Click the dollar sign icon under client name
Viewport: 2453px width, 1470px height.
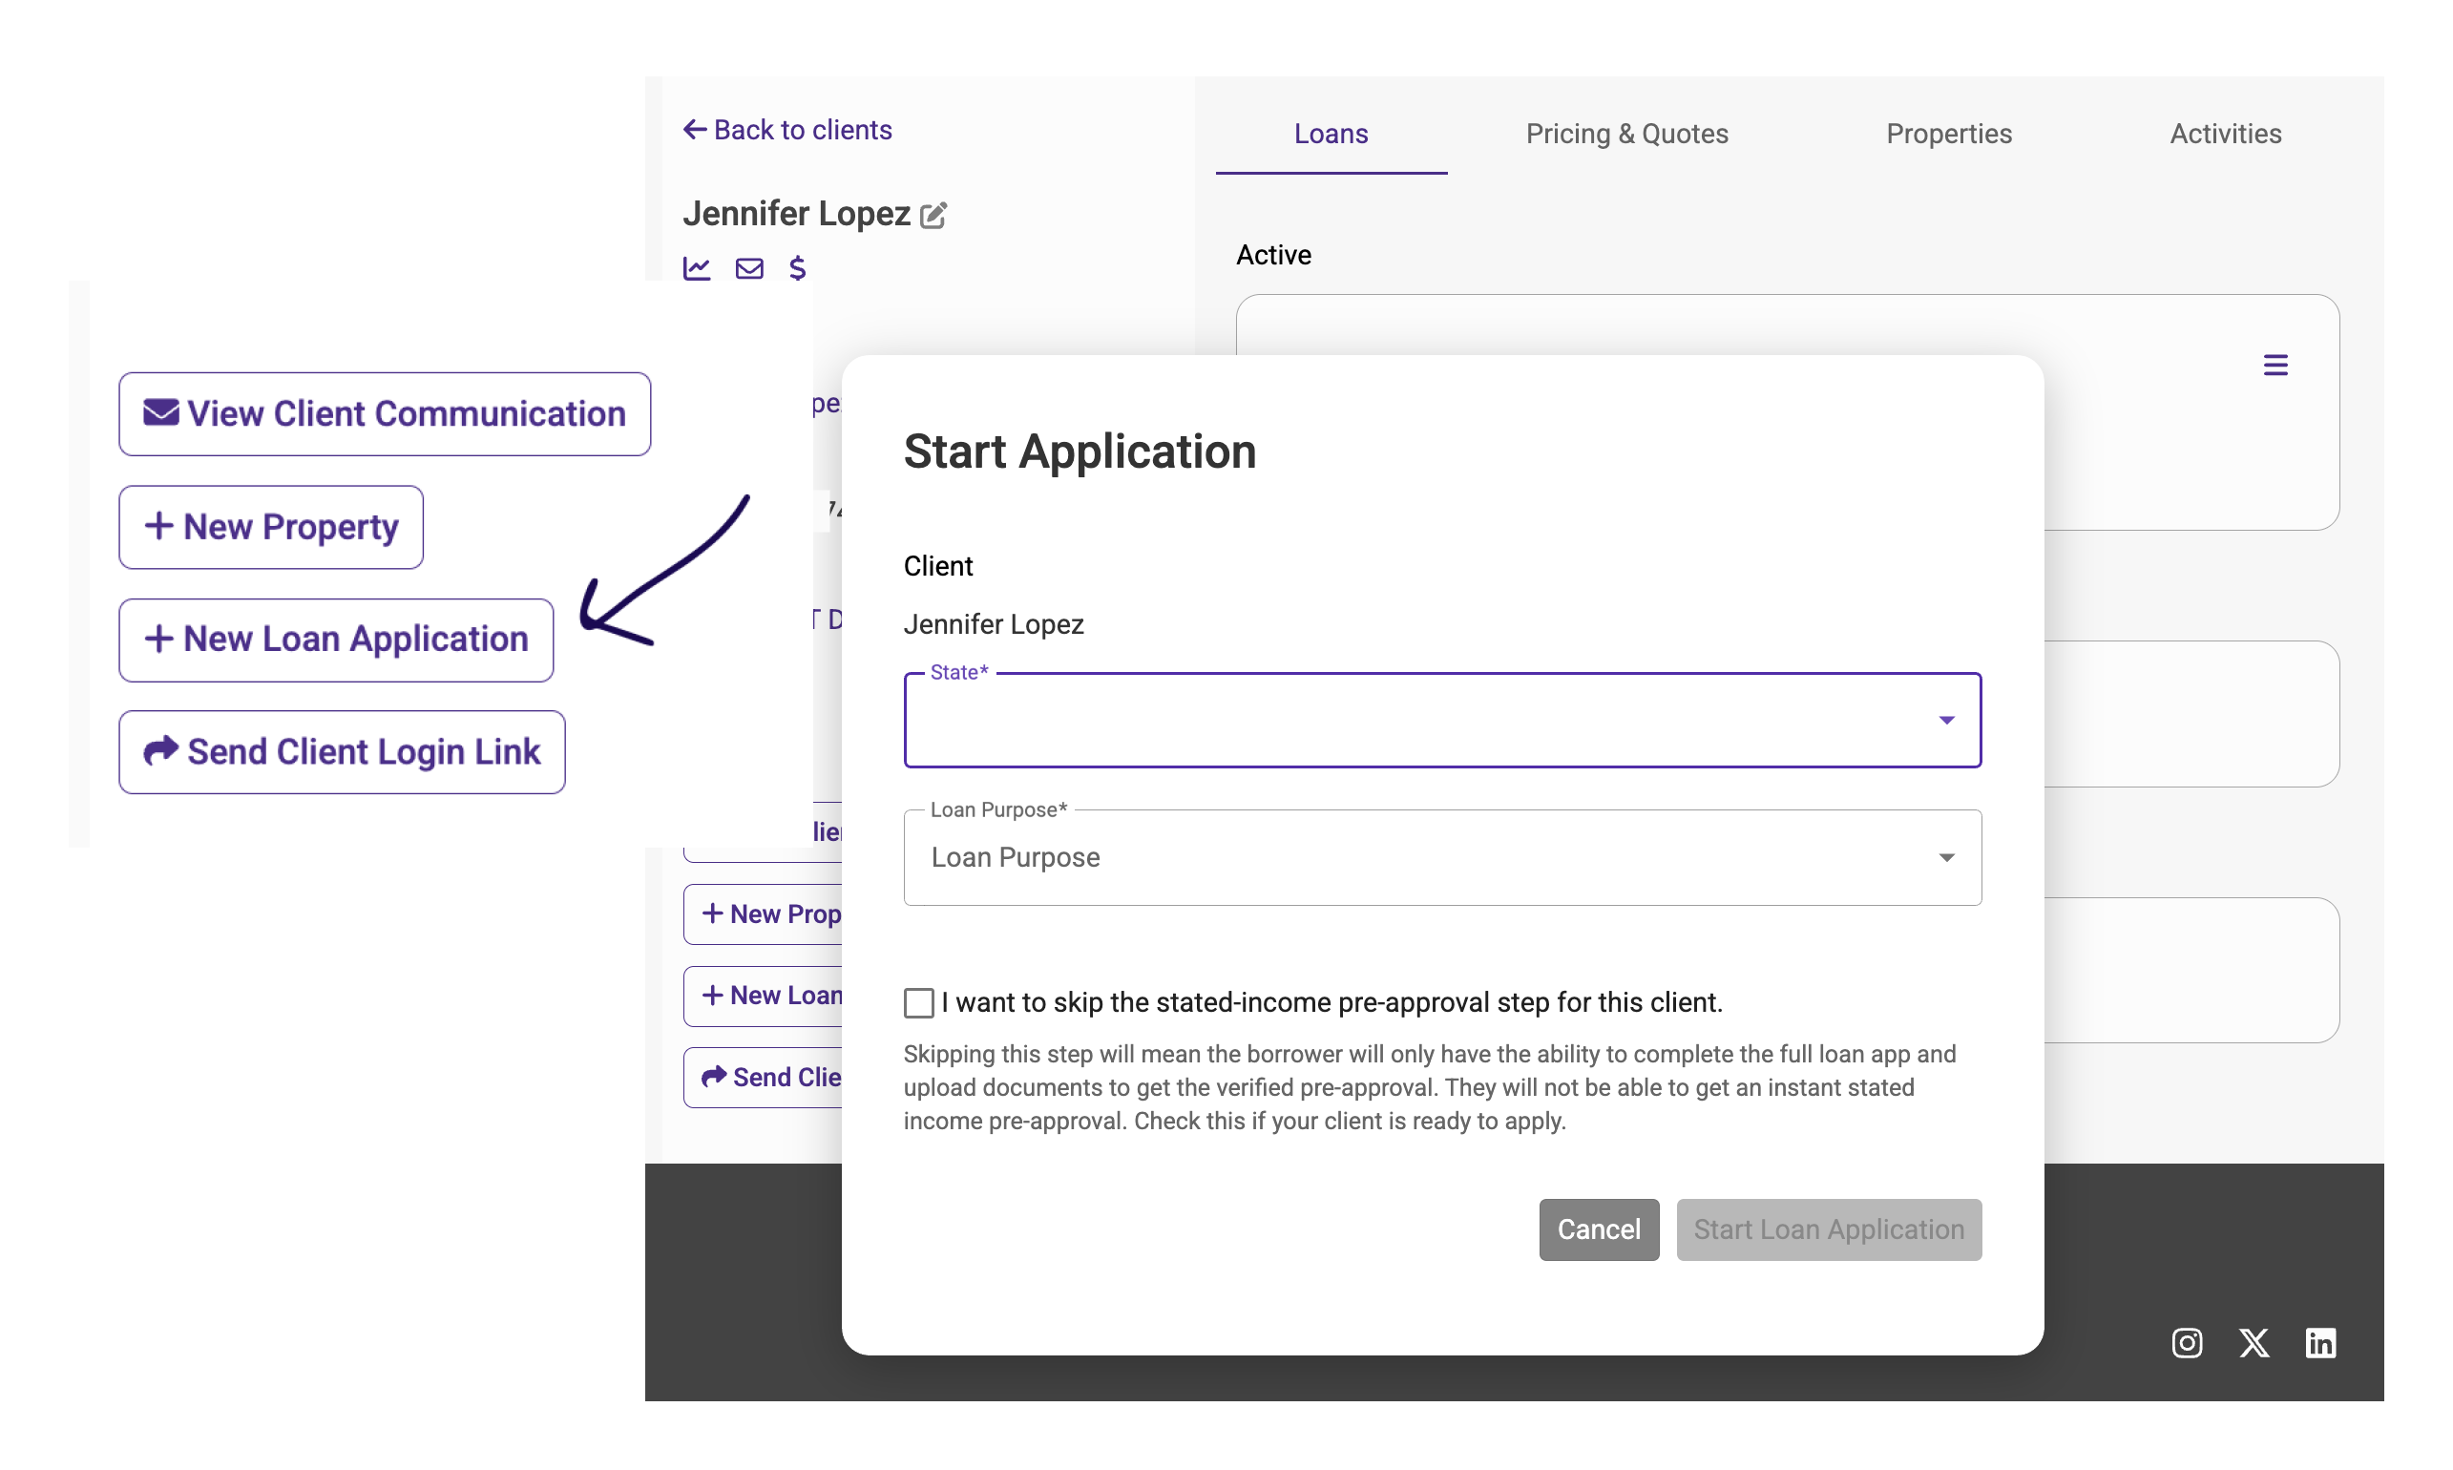tap(797, 268)
